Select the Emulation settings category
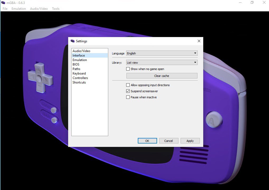Viewport: 269px width, 190px height. [x=89, y=60]
